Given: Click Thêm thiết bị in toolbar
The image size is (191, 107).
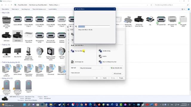Looking at the screenshot, I should pyautogui.click(x=5, y=9).
